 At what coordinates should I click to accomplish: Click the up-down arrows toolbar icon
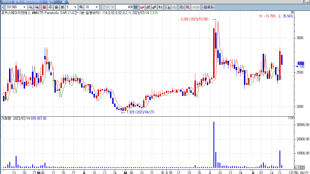coord(160,7)
